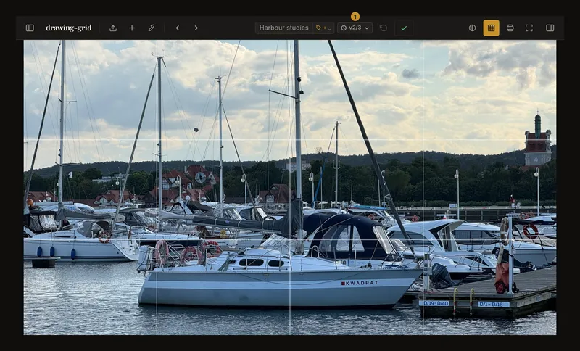Open the v2/3 version history dropdown
The image size is (580, 351).
pos(355,28)
